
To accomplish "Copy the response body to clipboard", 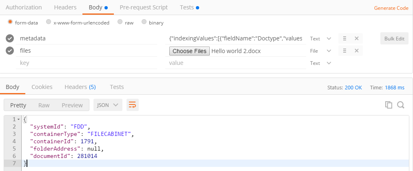I will 389,105.
